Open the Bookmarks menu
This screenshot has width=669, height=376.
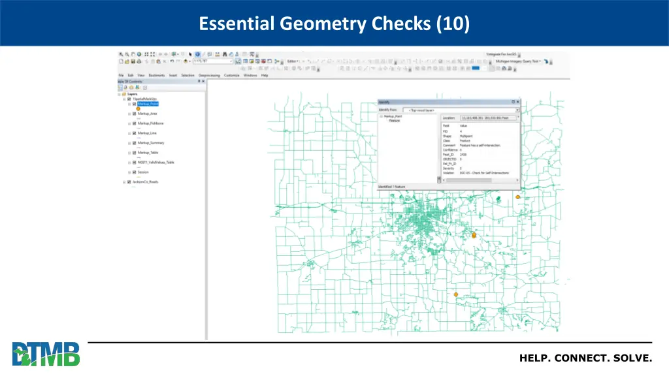157,76
